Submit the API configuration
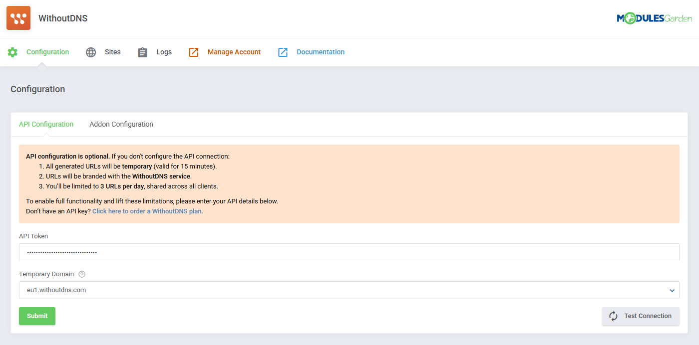 [37, 316]
